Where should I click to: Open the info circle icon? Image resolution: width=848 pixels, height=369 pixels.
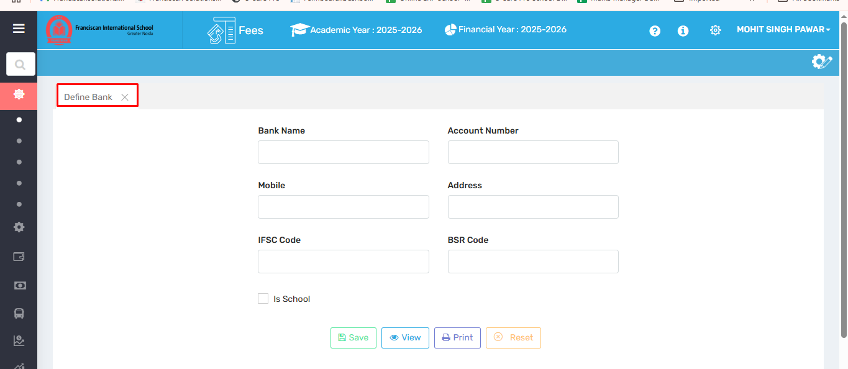(683, 30)
